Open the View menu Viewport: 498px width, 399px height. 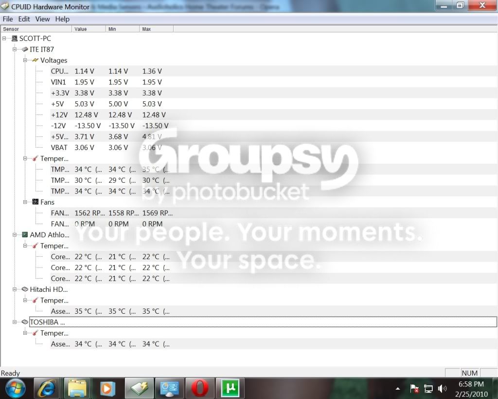click(x=43, y=19)
